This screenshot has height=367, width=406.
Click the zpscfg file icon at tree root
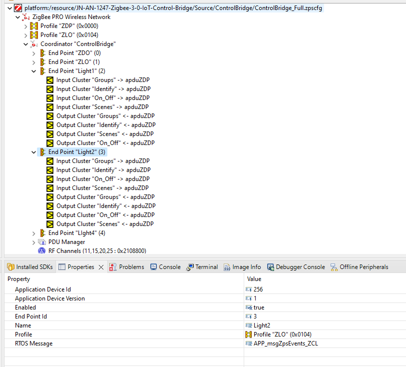click(18, 8)
